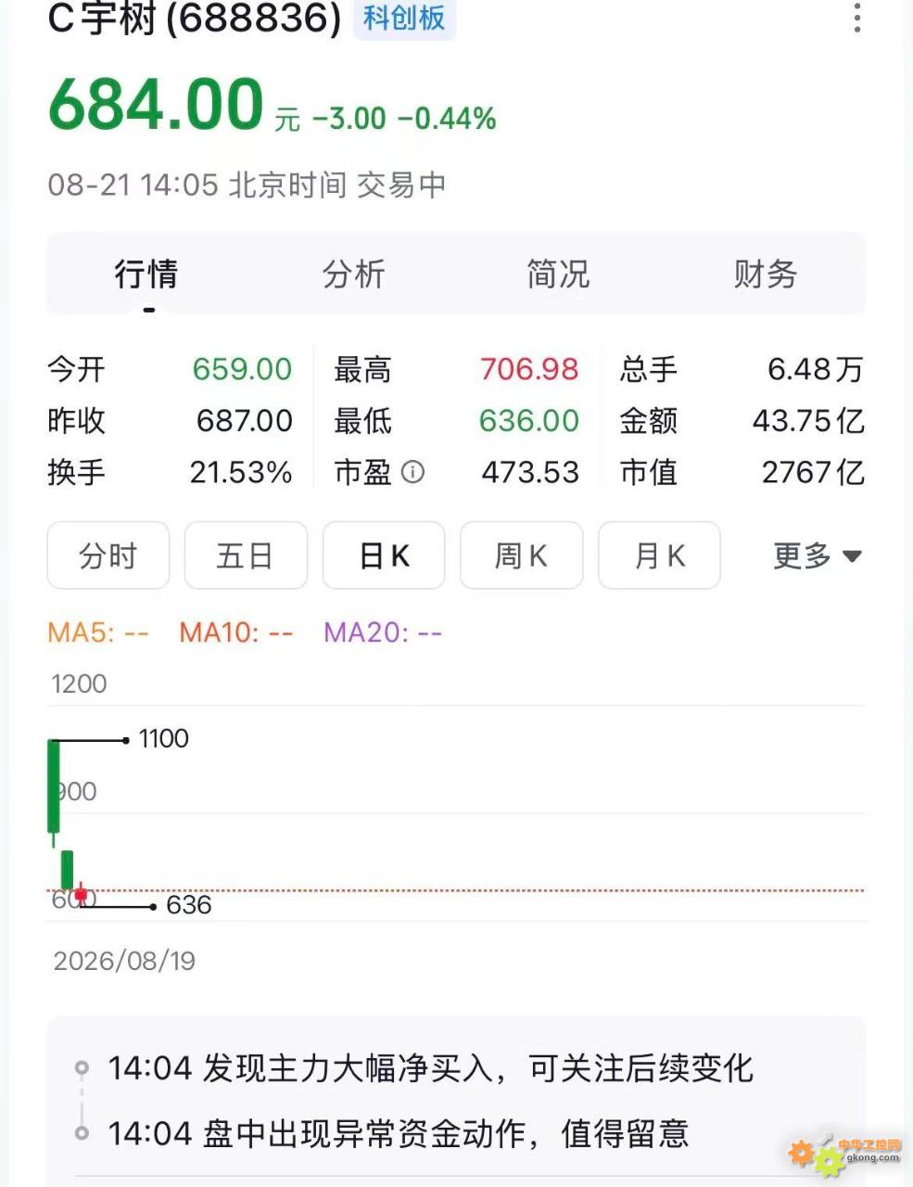Click the MA20 indicator label
This screenshot has width=913, height=1187.
[383, 632]
